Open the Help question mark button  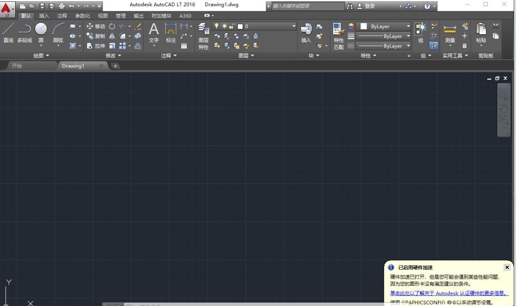click(427, 6)
